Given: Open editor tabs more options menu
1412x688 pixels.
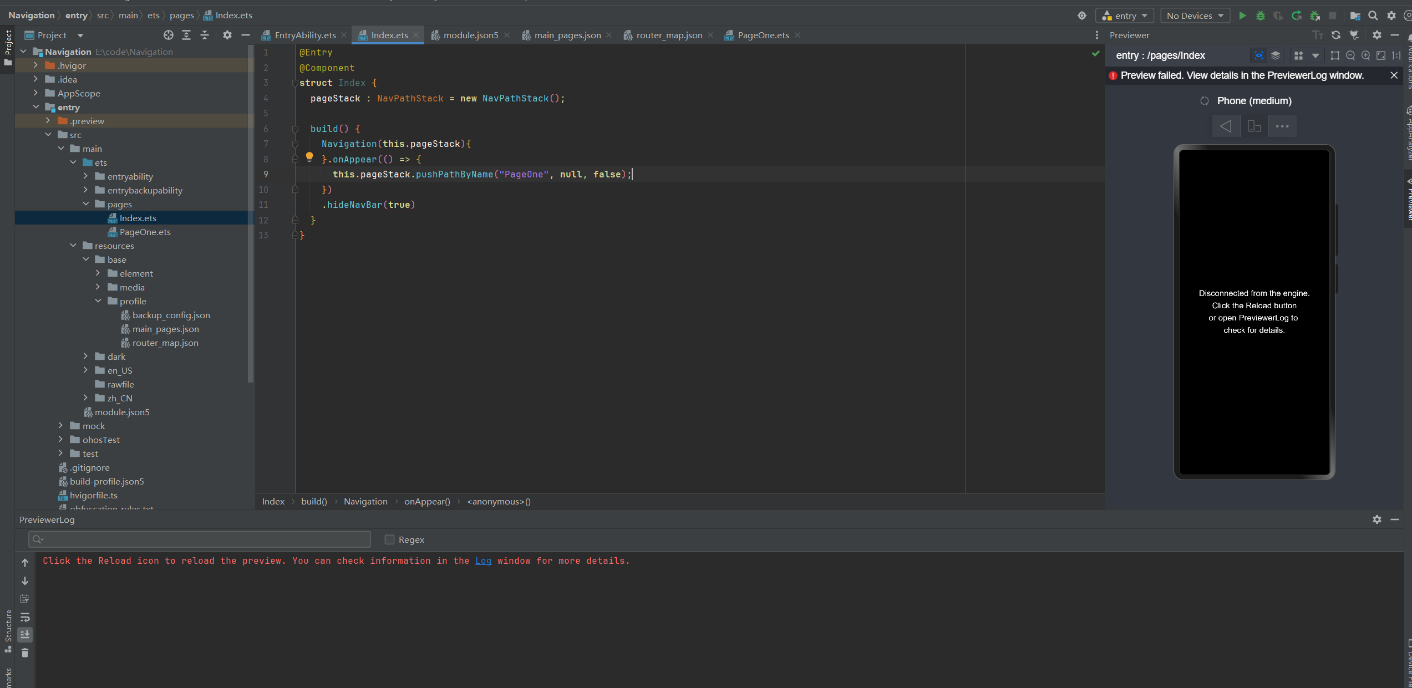Looking at the screenshot, I should [x=1096, y=35].
